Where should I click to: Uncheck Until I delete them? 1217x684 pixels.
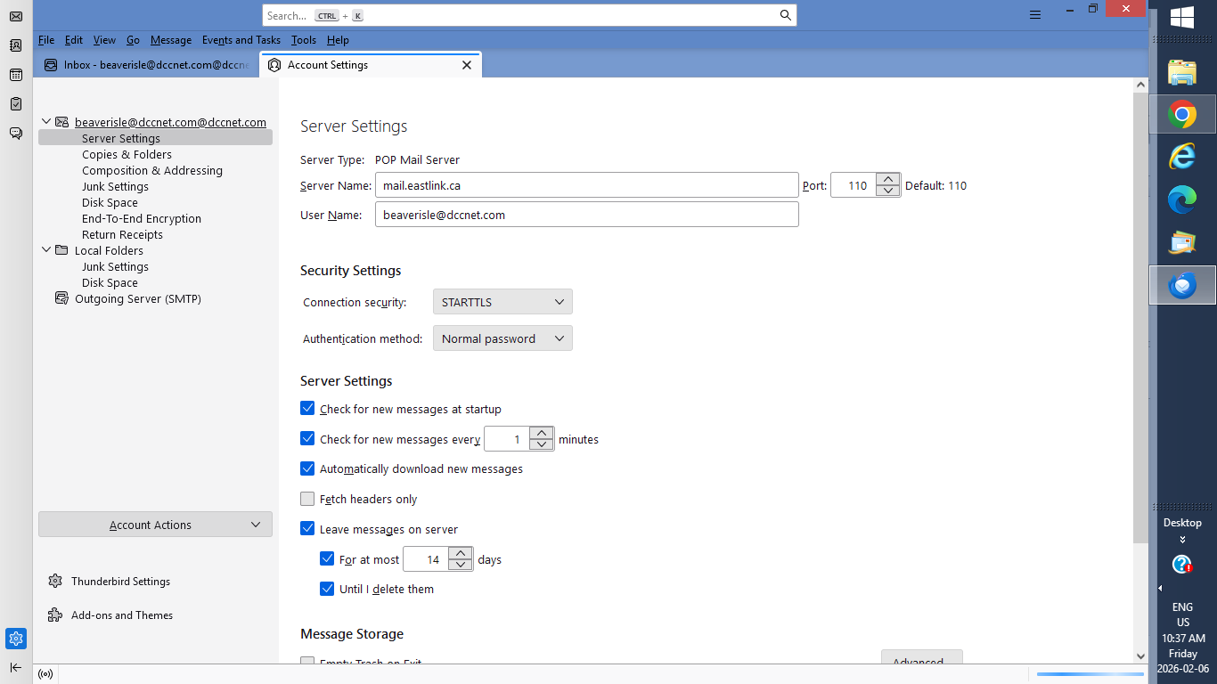point(327,589)
